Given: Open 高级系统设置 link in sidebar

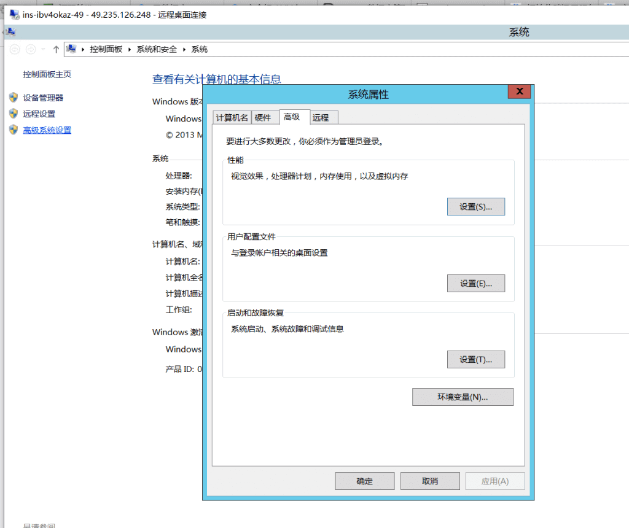Looking at the screenshot, I should point(47,130).
